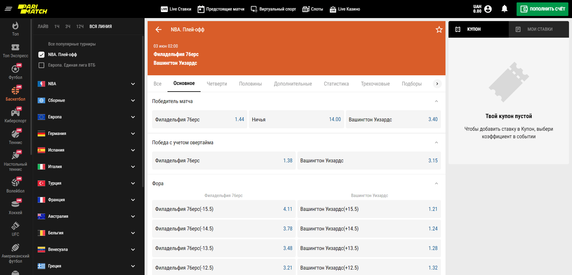The height and width of the screenshot is (275, 572).
Task: Collapse the Победитель матча section
Action: tap(436, 101)
